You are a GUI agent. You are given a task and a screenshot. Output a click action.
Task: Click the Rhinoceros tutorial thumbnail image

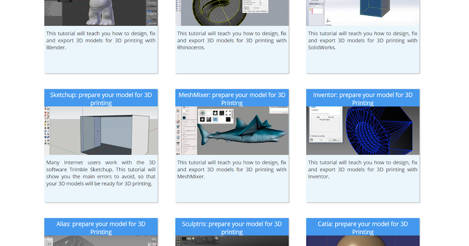(232, 13)
